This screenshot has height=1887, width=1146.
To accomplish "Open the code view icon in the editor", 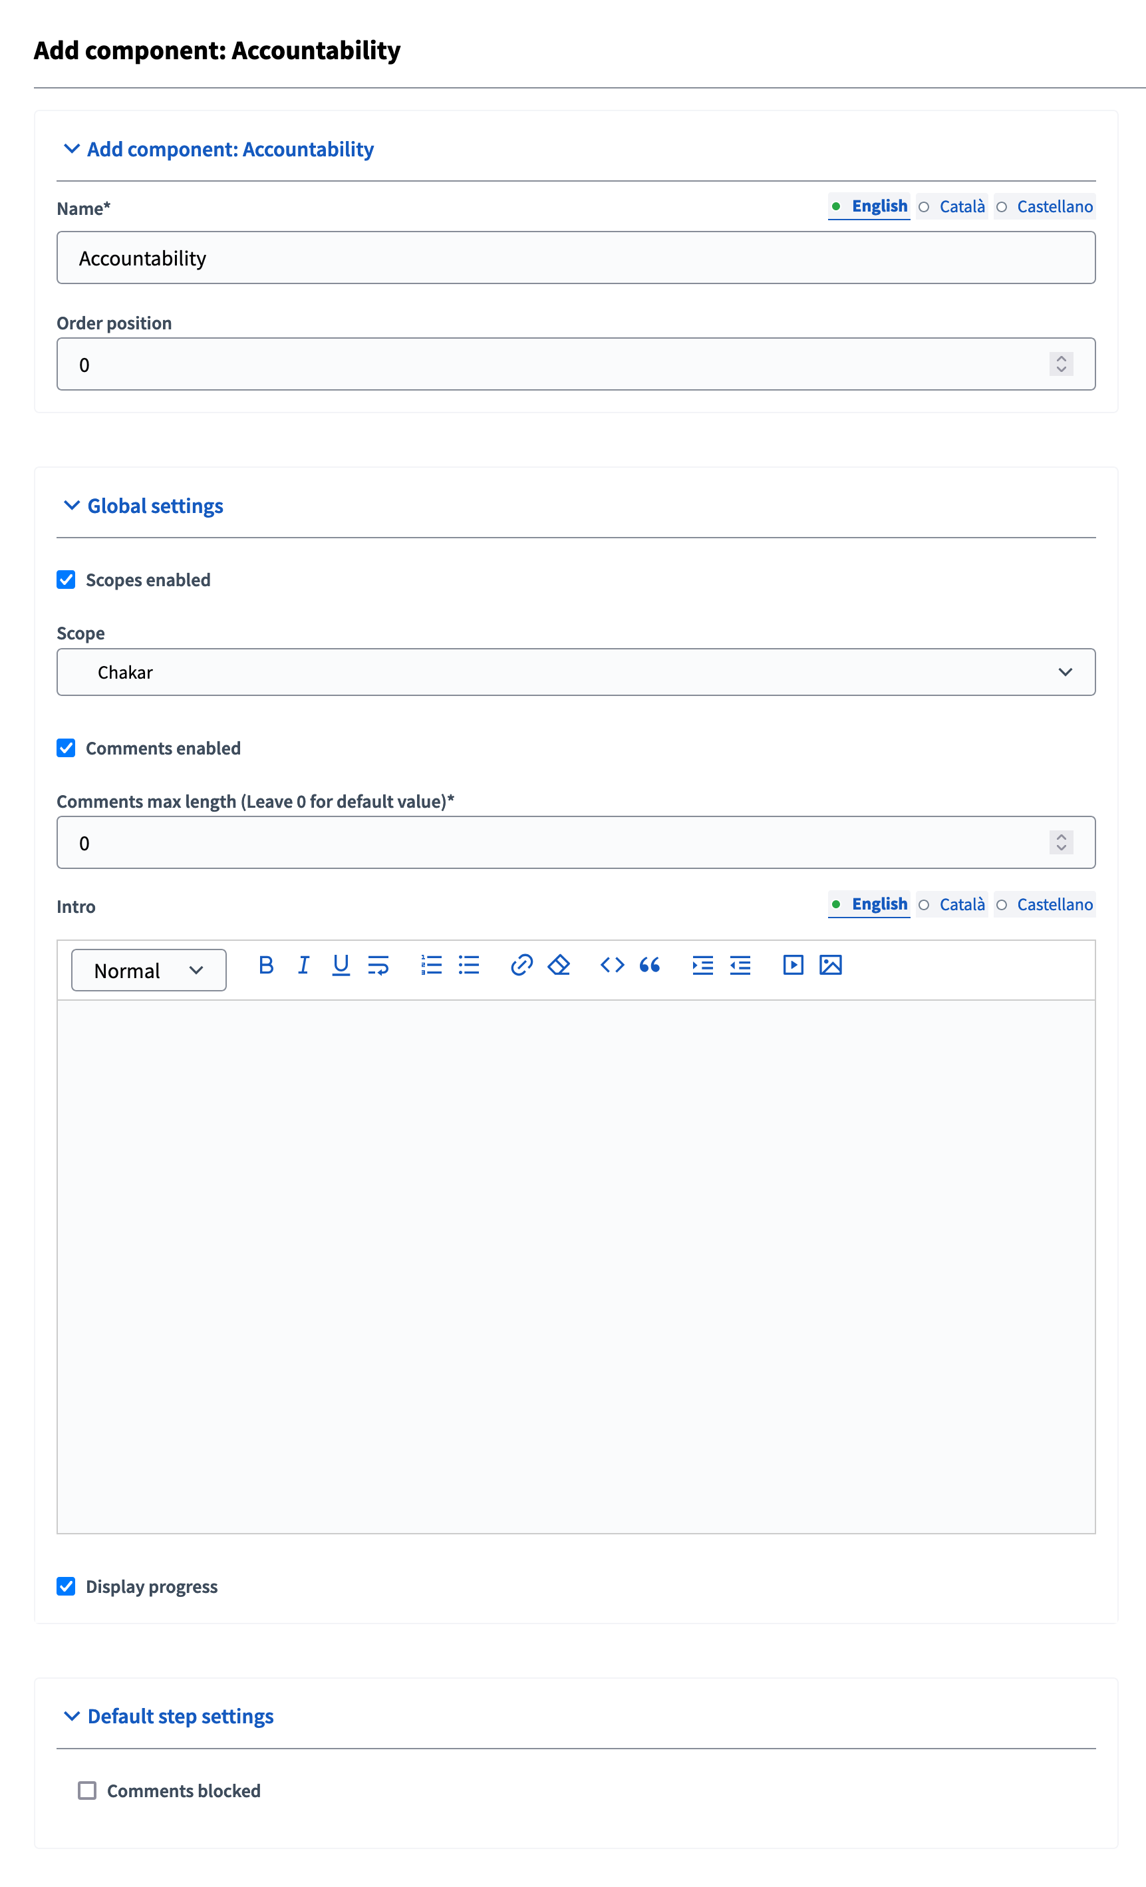I will point(613,965).
